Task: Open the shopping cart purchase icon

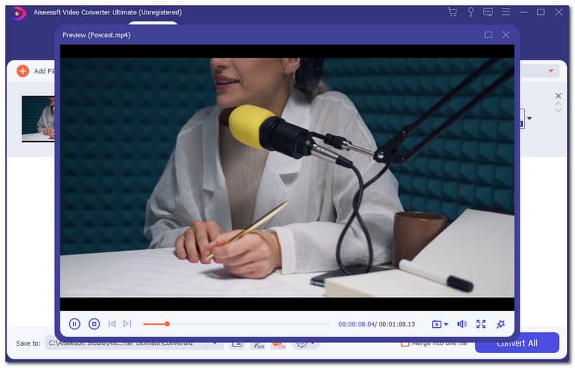Action: (453, 12)
